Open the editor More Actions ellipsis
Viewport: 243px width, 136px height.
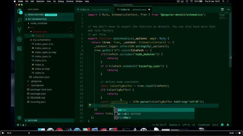point(229,9)
